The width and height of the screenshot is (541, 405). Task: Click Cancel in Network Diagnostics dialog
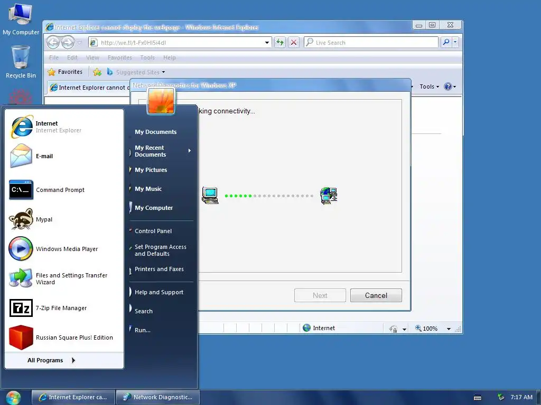[376, 295]
